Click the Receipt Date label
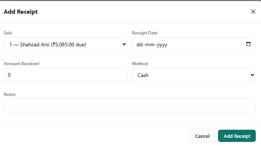Image resolution: width=261 pixels, height=146 pixels. [145, 33]
